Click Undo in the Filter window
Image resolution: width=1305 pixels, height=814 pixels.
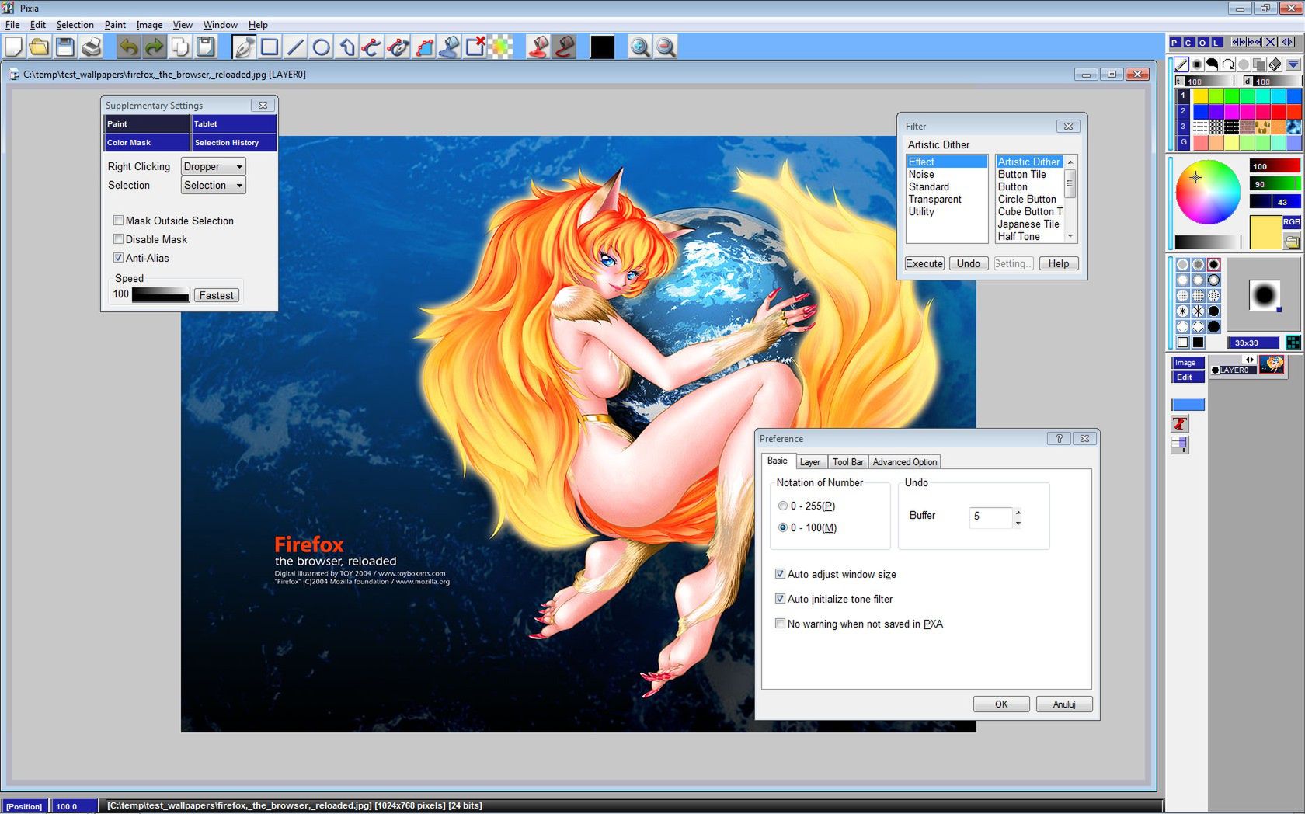pyautogui.click(x=969, y=263)
